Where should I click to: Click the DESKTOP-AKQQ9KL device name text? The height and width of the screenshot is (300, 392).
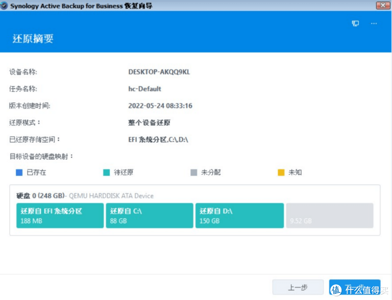159,72
